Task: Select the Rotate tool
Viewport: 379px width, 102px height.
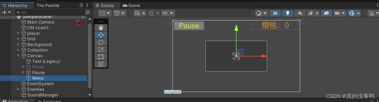Action: [x=101, y=42]
